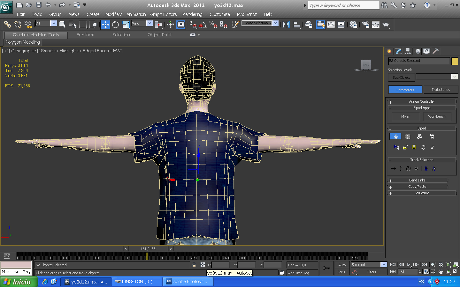
Task: Select the Select and Move tool
Action: [x=105, y=25]
